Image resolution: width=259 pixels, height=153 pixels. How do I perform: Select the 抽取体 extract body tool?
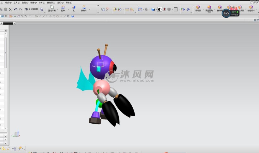pyautogui.click(x=84, y=9)
